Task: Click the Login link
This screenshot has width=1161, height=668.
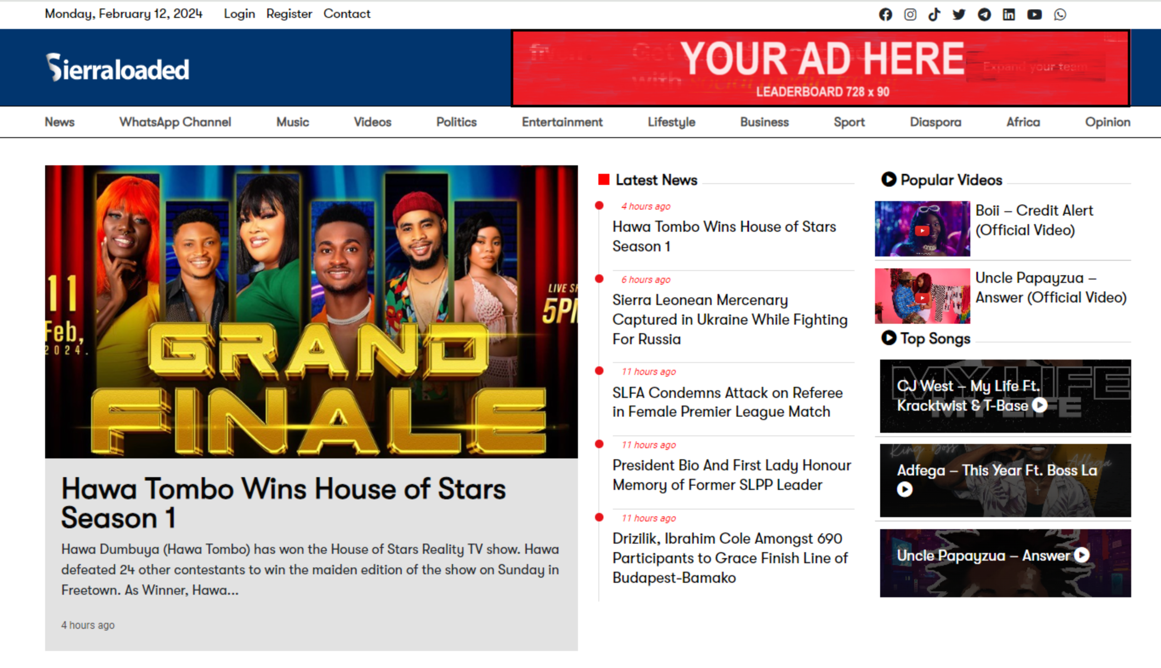Action: [239, 14]
